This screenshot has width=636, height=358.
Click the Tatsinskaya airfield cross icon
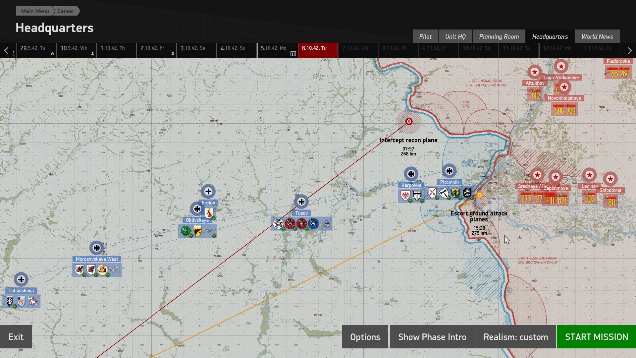pyautogui.click(x=21, y=279)
